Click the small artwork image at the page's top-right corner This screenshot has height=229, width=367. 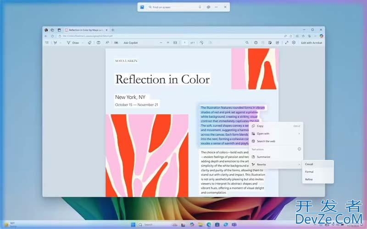(x=255, y=69)
